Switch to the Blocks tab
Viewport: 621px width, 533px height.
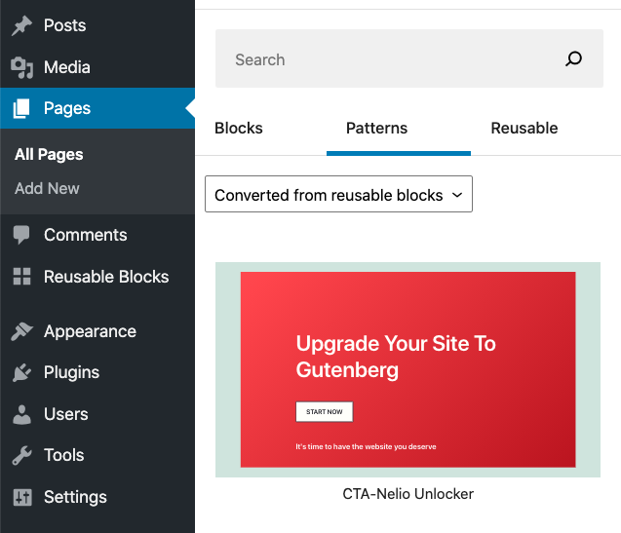click(x=239, y=129)
